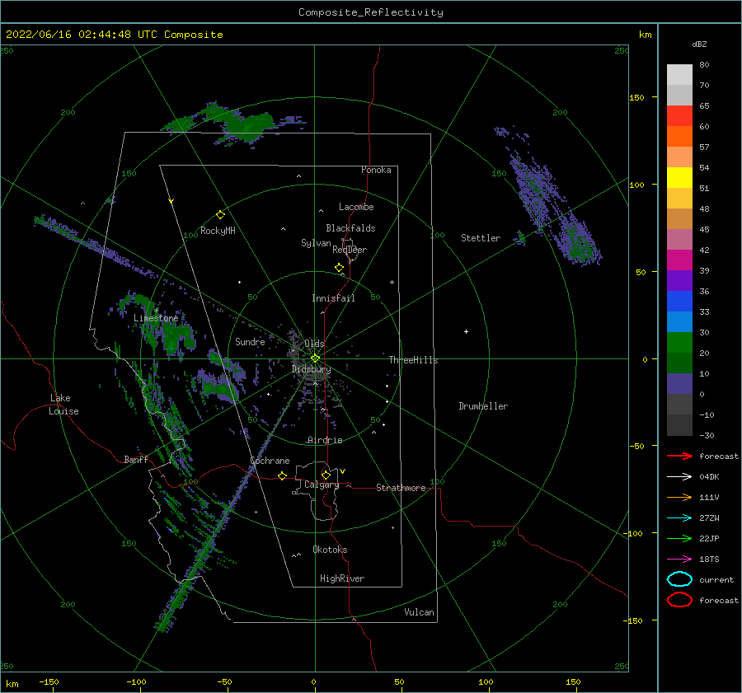Click the Banff label on the map

[136, 460]
